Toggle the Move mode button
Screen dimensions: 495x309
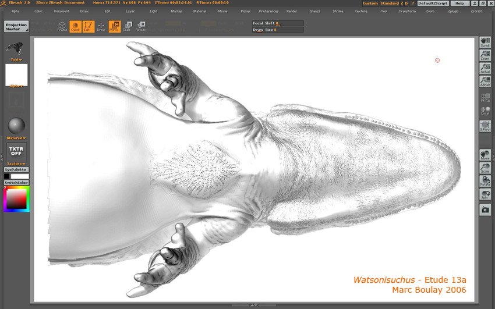point(114,27)
